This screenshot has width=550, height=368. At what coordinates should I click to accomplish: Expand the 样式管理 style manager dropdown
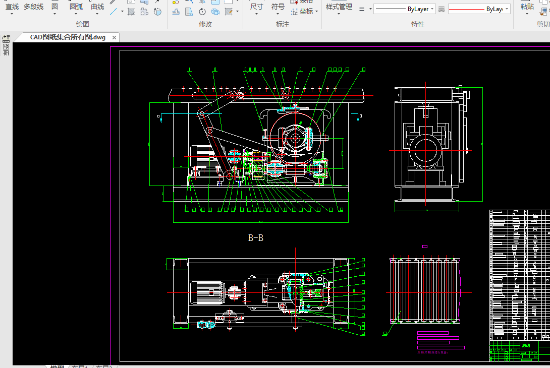[x=339, y=14]
